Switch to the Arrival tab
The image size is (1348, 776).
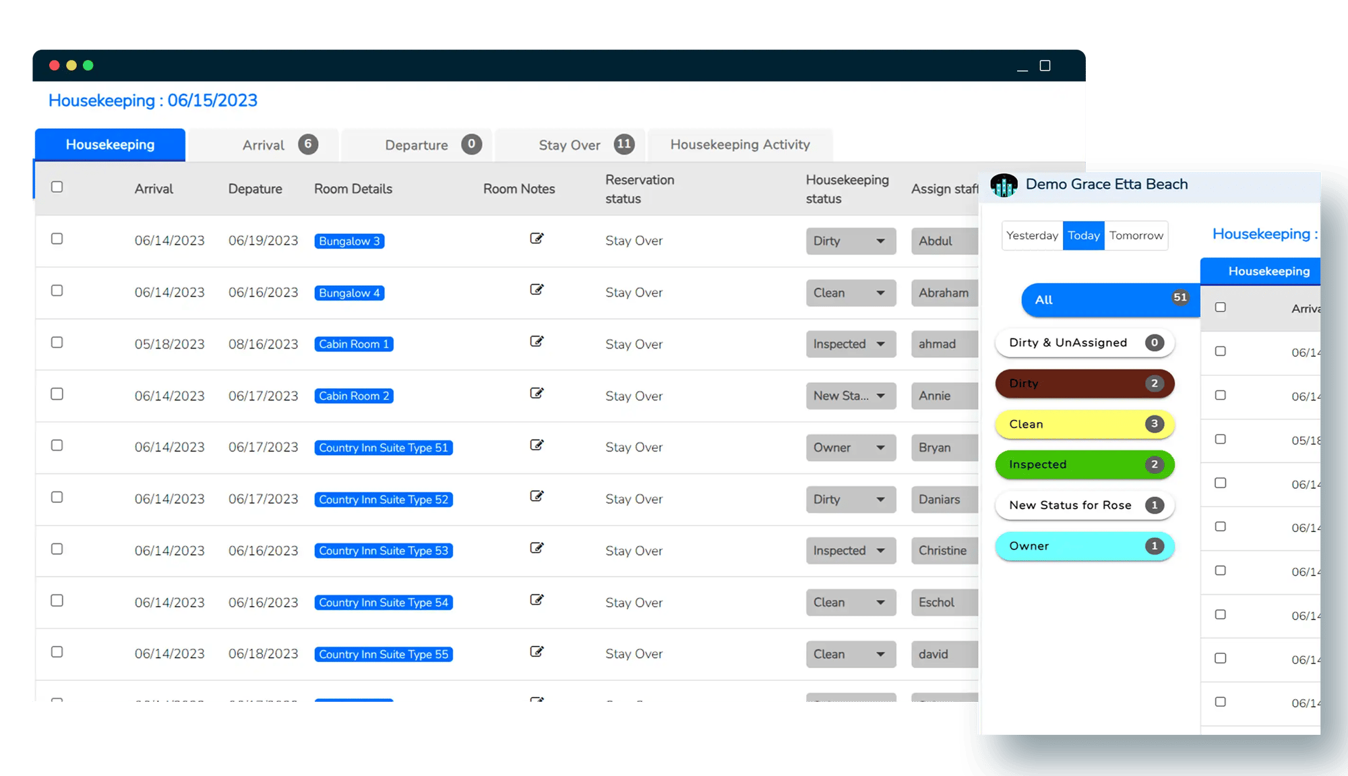pyautogui.click(x=264, y=145)
